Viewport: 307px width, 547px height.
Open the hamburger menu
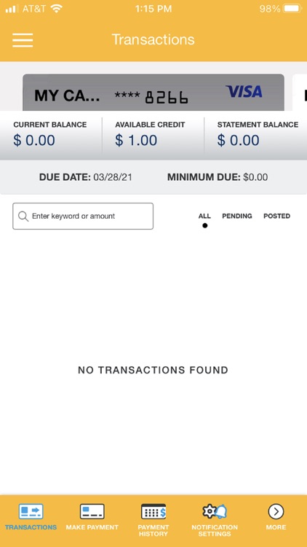tap(23, 40)
